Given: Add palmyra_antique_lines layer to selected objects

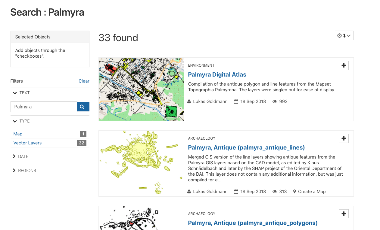Looking at the screenshot, I should (344, 138).
